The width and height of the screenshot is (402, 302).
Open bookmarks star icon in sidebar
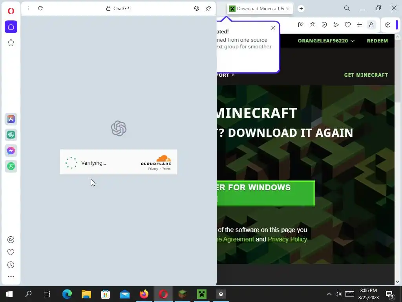[11, 42]
